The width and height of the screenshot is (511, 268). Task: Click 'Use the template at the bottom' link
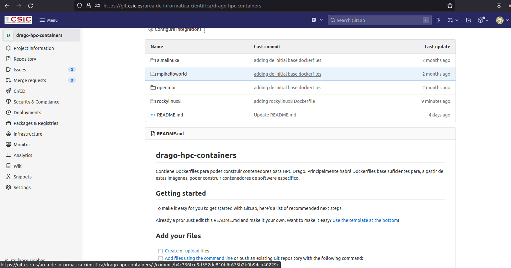coord(365,220)
